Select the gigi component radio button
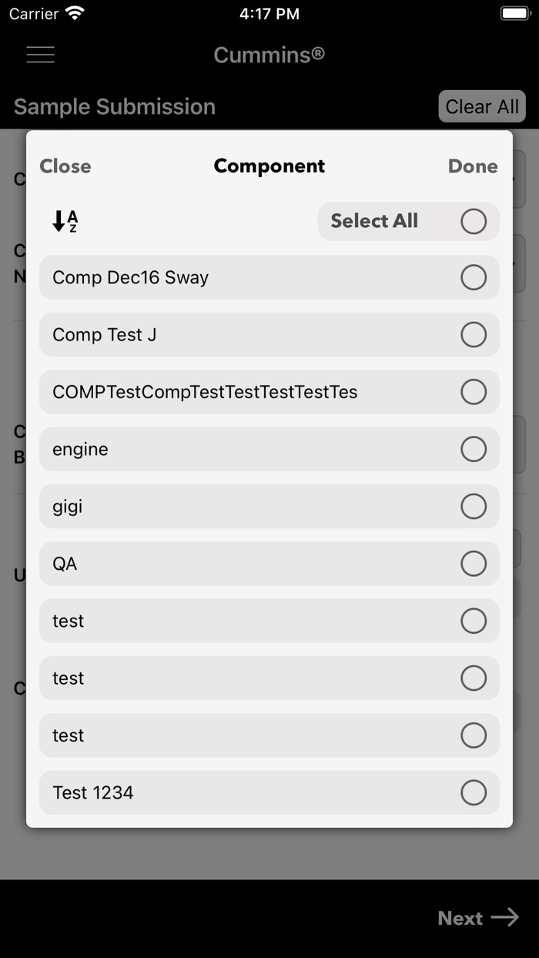Screen dimensions: 539x958 point(475,506)
